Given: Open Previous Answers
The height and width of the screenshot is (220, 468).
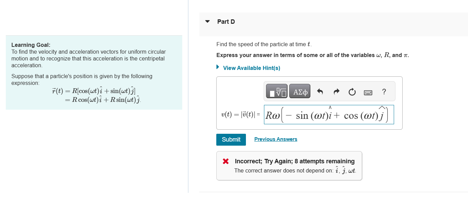Looking at the screenshot, I should click(276, 139).
